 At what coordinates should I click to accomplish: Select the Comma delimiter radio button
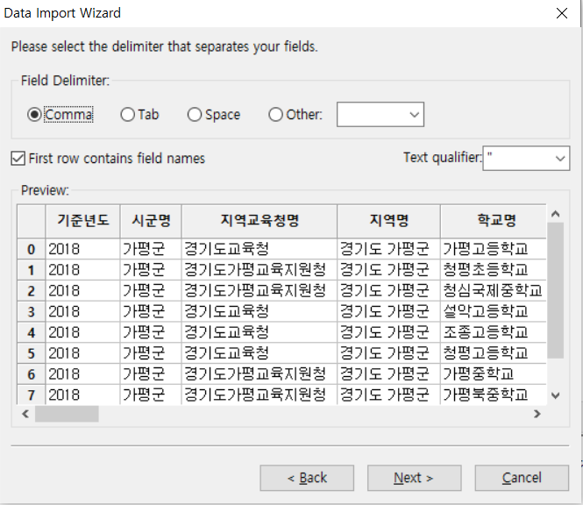pos(60,114)
